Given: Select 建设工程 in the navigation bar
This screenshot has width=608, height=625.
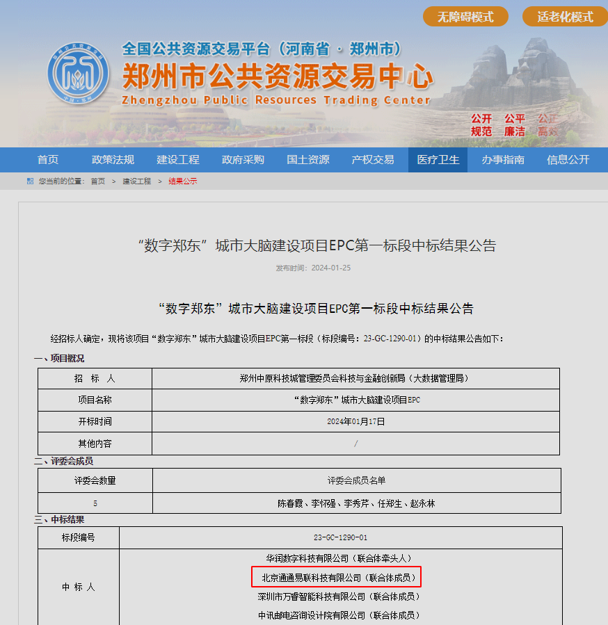Looking at the screenshot, I should point(177,160).
